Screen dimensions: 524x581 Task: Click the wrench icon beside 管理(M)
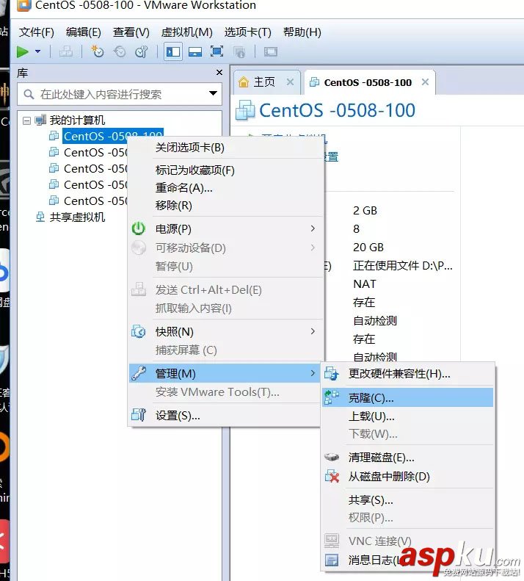[139, 373]
